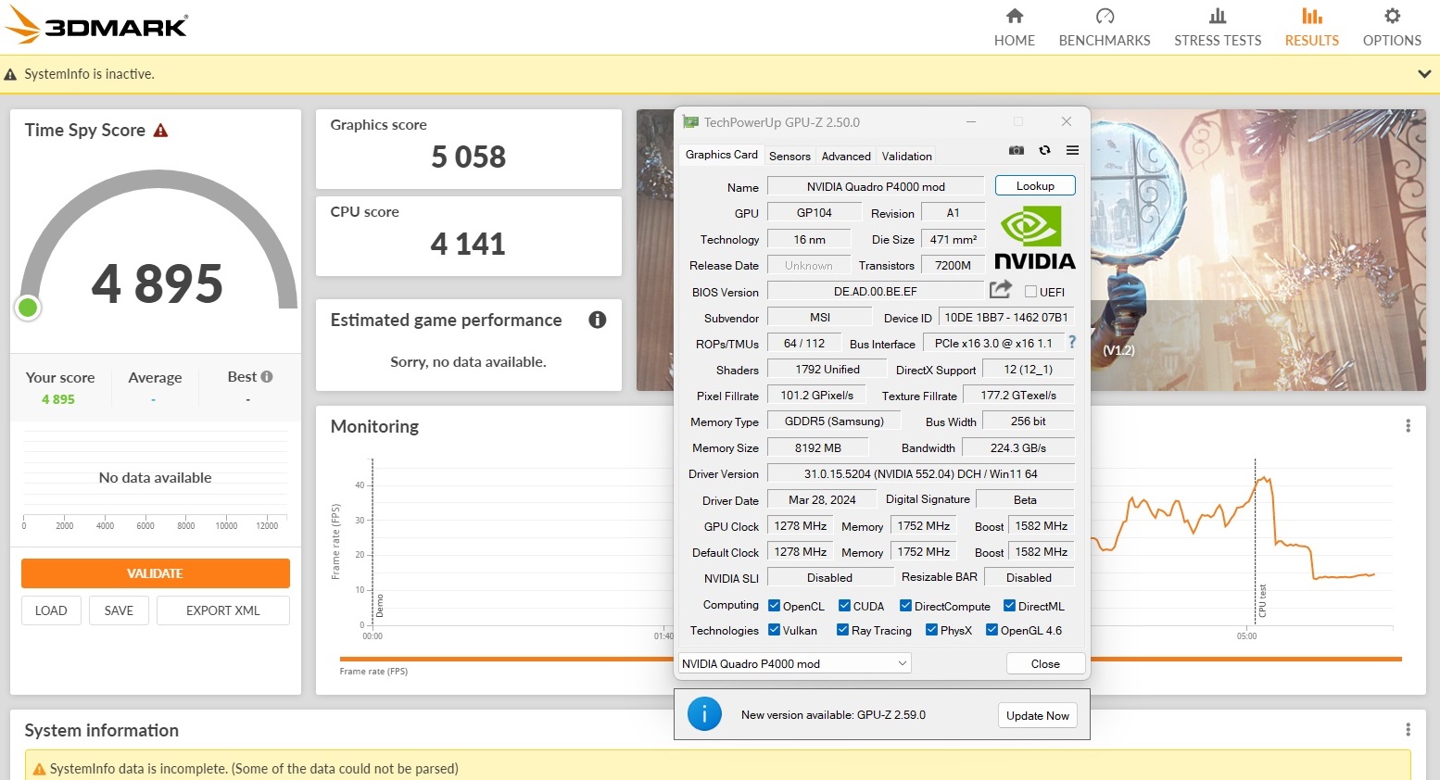
Task: Toggle the PhysX checkbox
Action: click(931, 630)
